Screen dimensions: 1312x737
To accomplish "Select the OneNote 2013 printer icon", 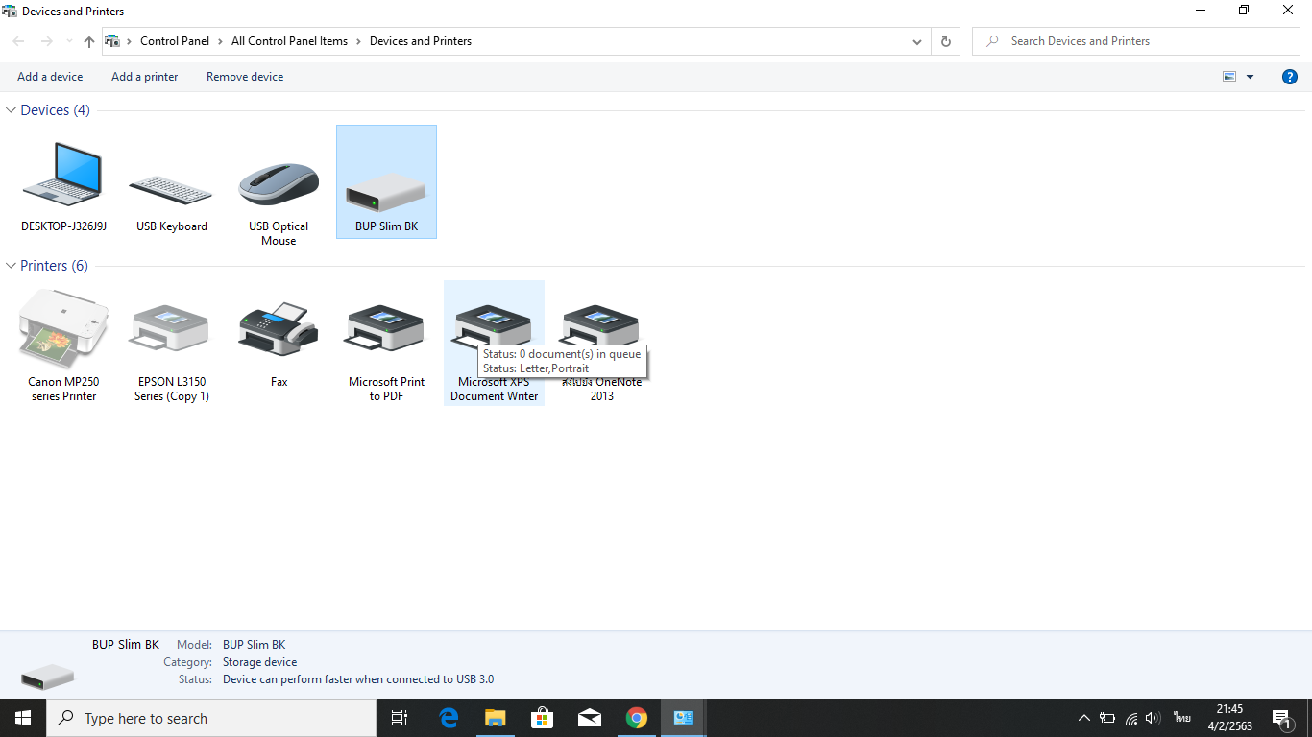I will click(601, 343).
